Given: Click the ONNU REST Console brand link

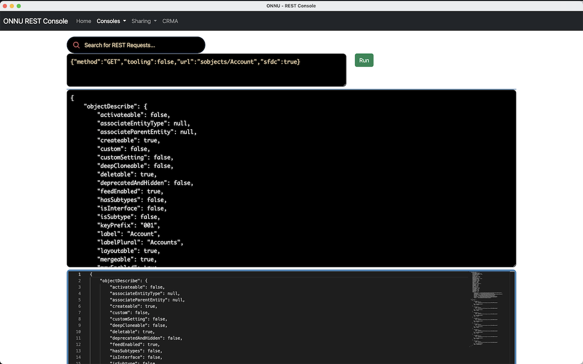Looking at the screenshot, I should click(x=36, y=21).
